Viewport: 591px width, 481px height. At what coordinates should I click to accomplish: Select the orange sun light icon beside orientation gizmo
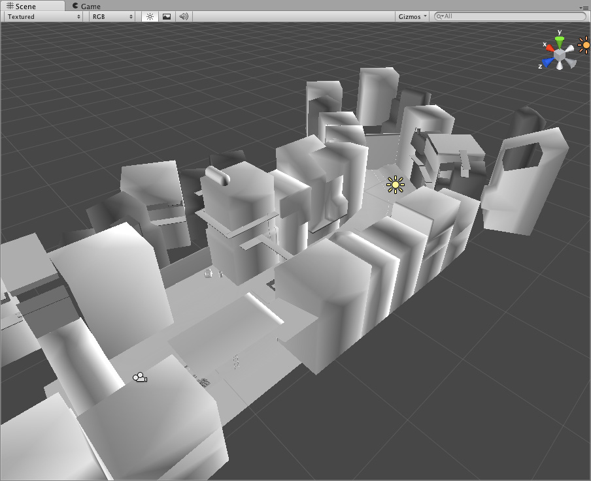tap(584, 45)
